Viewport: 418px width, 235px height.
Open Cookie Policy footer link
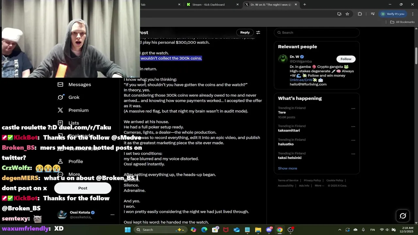pyautogui.click(x=335, y=180)
